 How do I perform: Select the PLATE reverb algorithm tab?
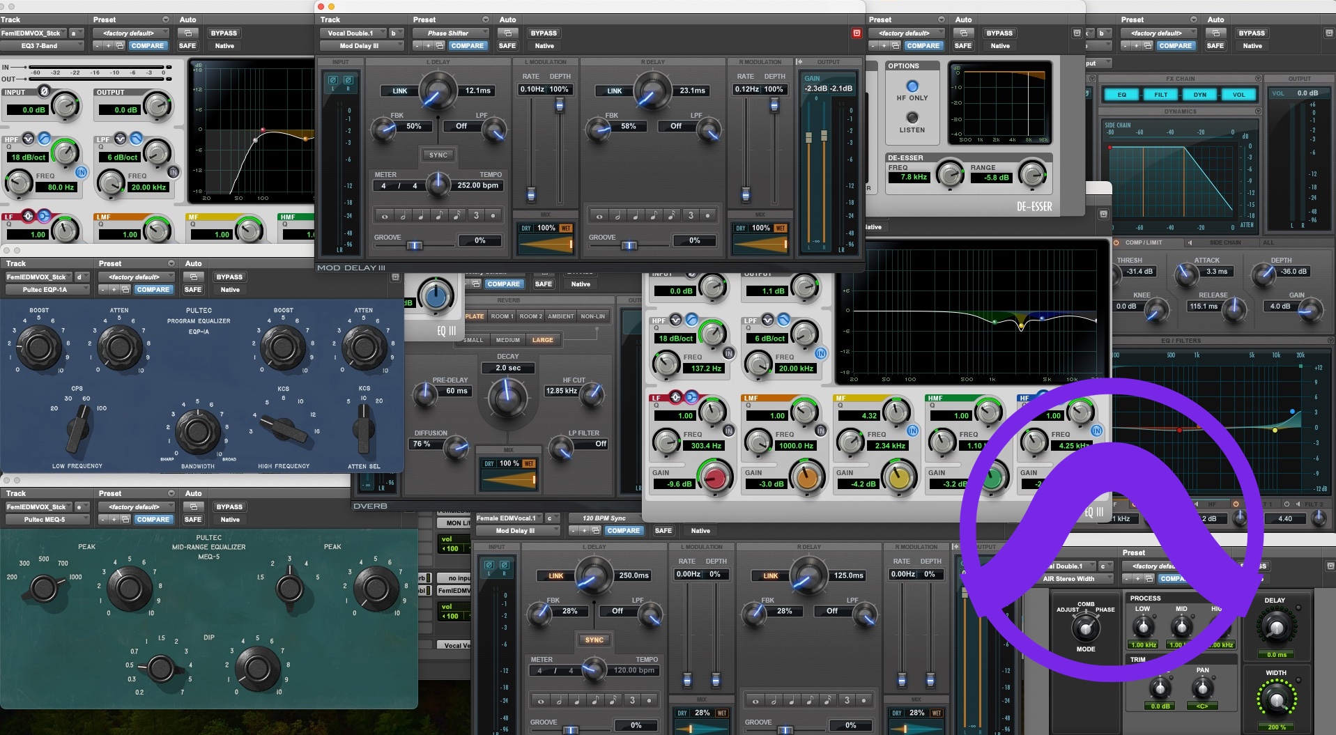(475, 316)
